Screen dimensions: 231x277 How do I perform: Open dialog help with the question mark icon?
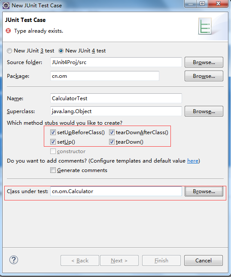click(14, 260)
